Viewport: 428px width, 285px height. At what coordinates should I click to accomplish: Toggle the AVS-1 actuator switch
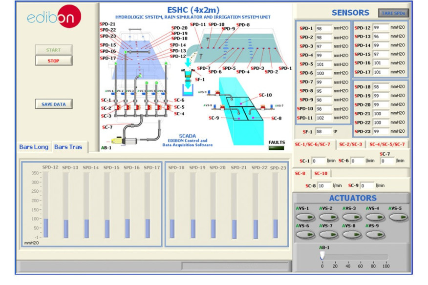pos(305,217)
